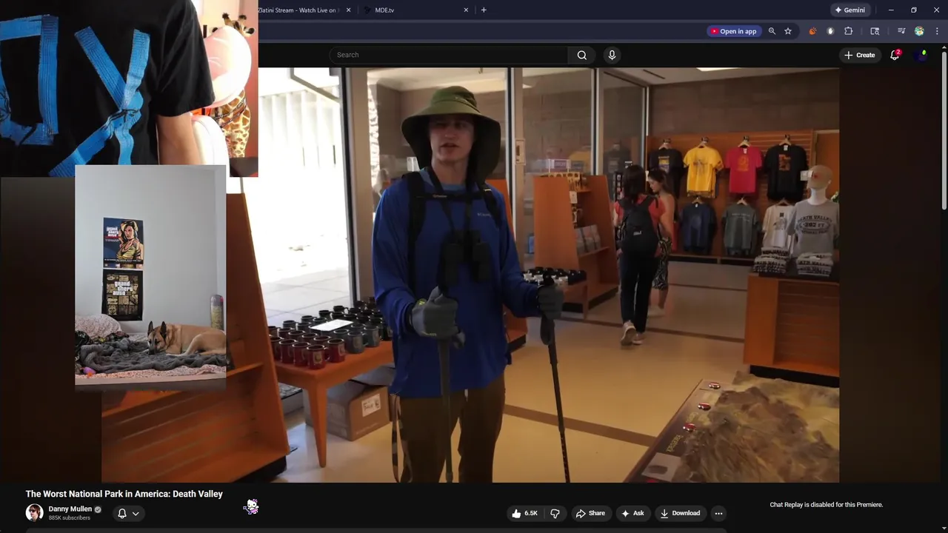Open YouTube notifications bell
This screenshot has width=948, height=533.
pyautogui.click(x=895, y=55)
